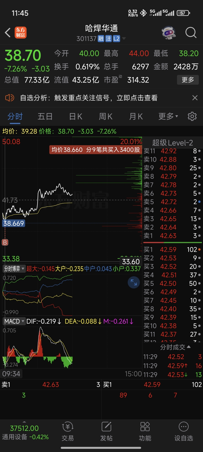Screen dimensions: 203x452
Task: Tap 11:29 trade at 42.59
Action: (x=173, y=366)
